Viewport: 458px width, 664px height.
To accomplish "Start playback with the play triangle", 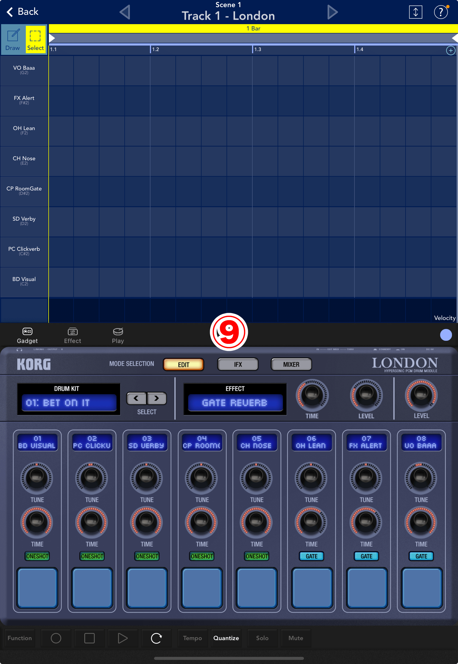I will coord(123,638).
